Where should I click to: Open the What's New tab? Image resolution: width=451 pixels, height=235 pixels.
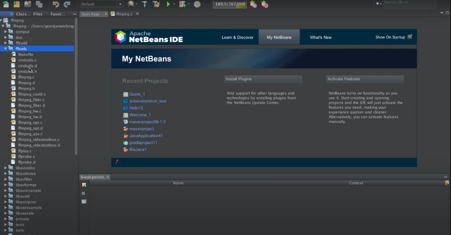pos(321,37)
